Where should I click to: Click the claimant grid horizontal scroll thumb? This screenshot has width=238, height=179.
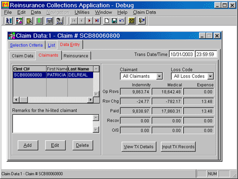pos(24,100)
